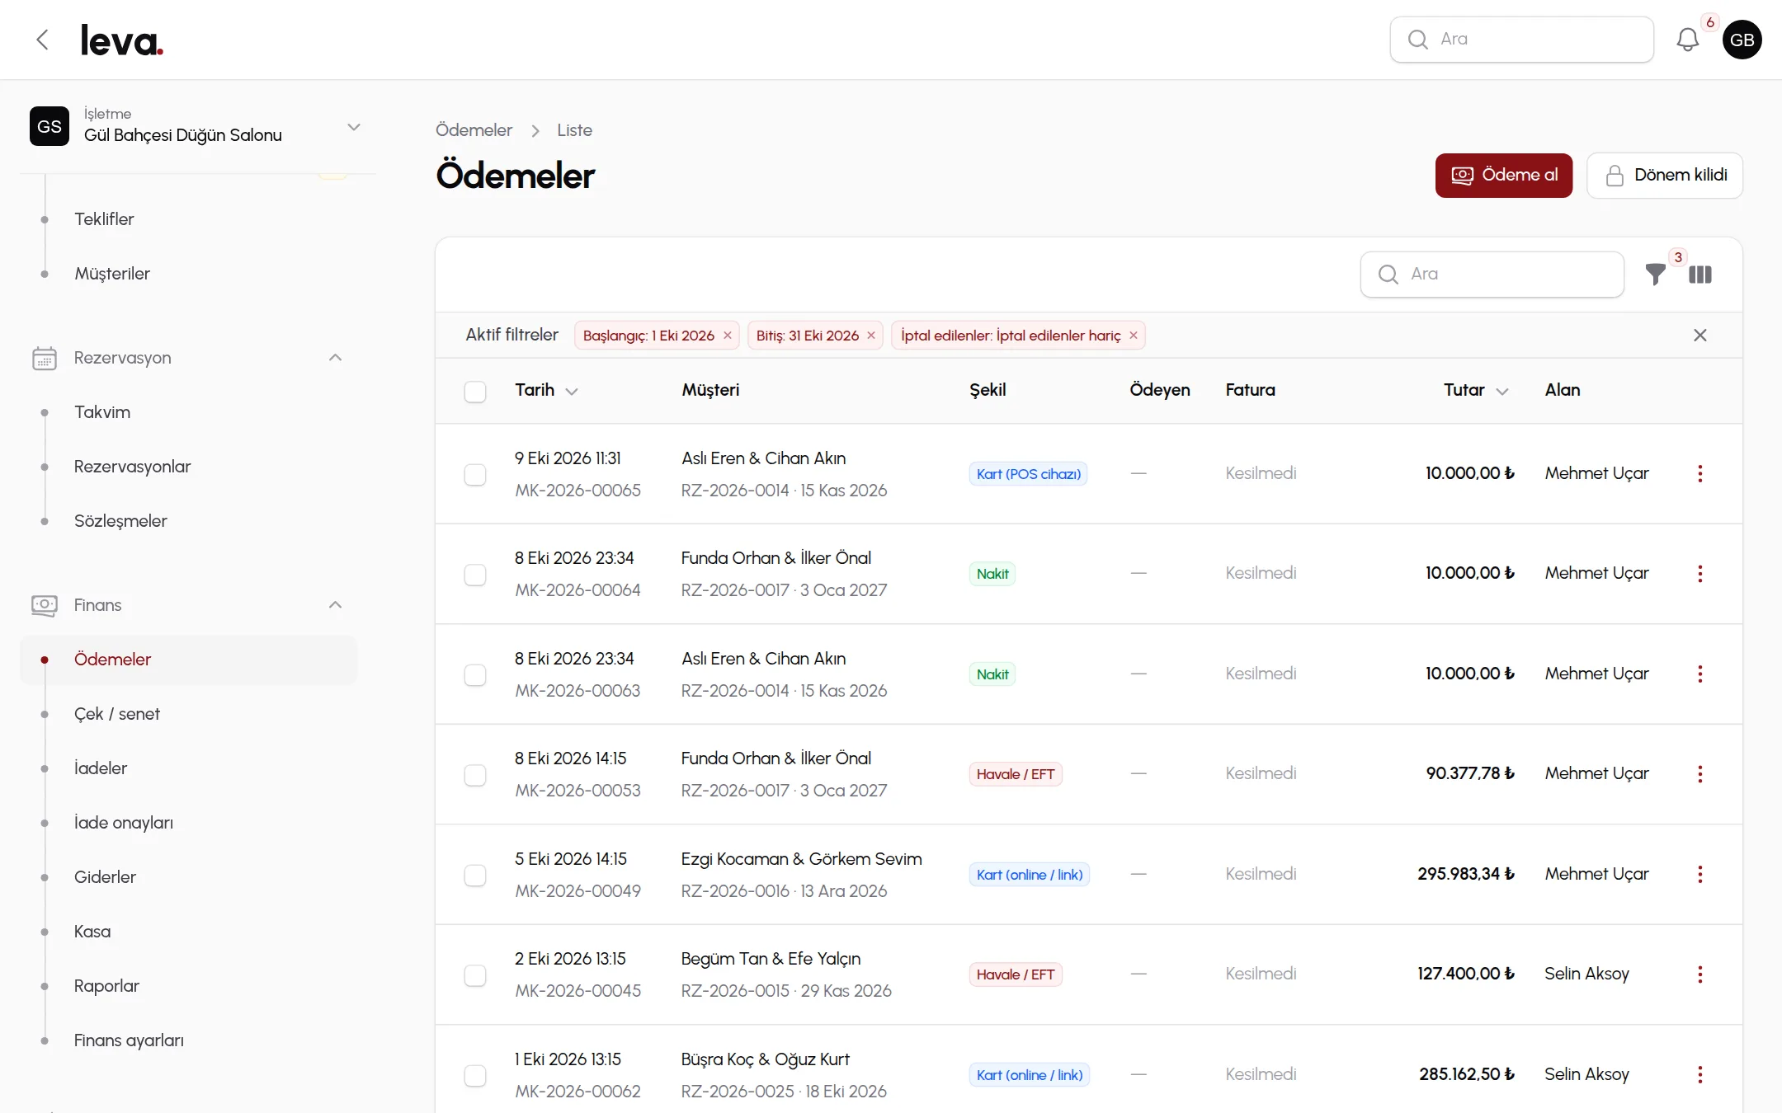
Task: Open the Kasa page from the sidebar
Action: (x=92, y=932)
